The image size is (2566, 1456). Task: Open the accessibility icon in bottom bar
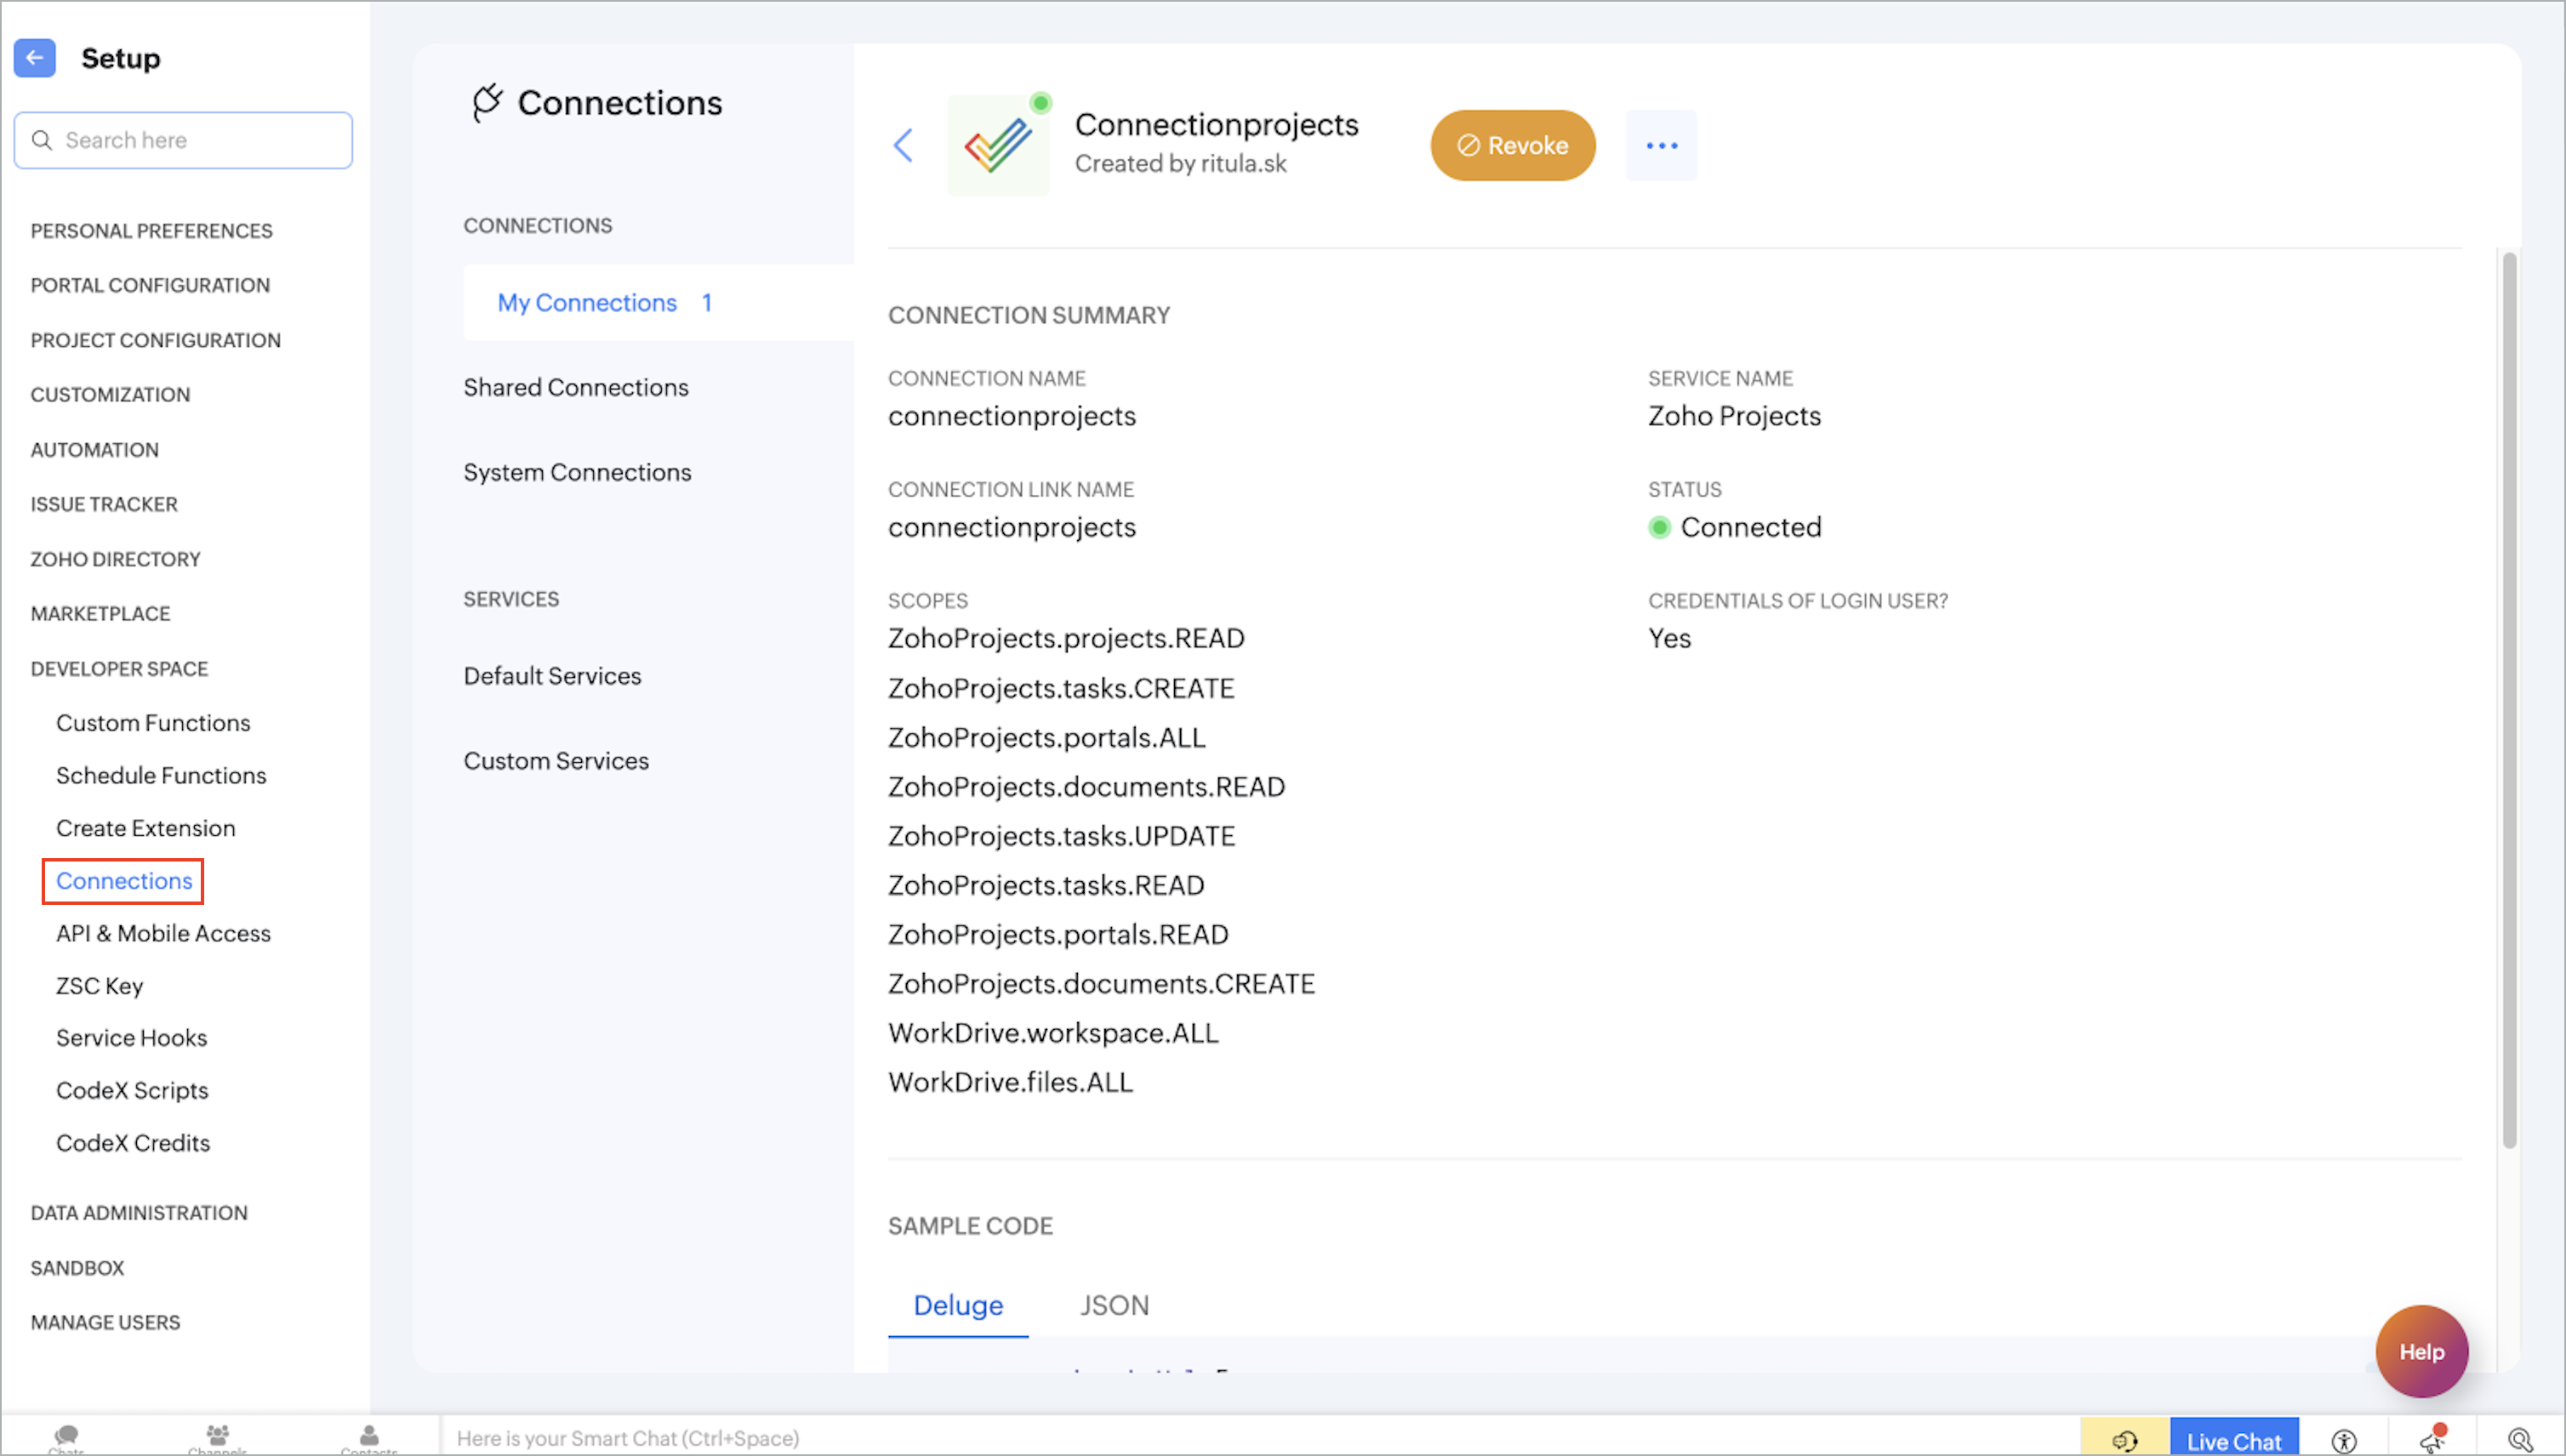pyautogui.click(x=2344, y=1440)
